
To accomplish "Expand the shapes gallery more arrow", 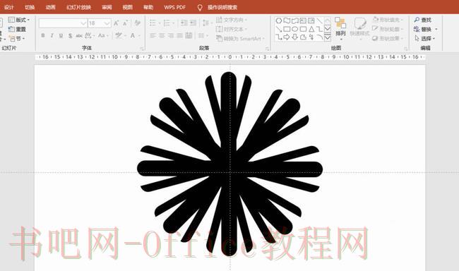I will 328,37.
